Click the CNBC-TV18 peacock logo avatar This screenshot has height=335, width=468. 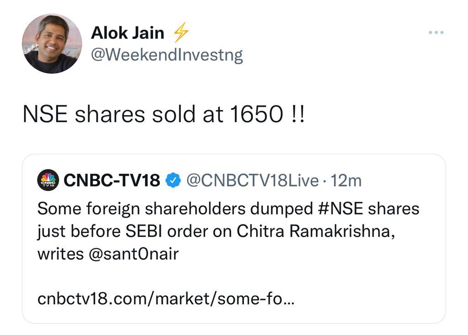point(48,181)
